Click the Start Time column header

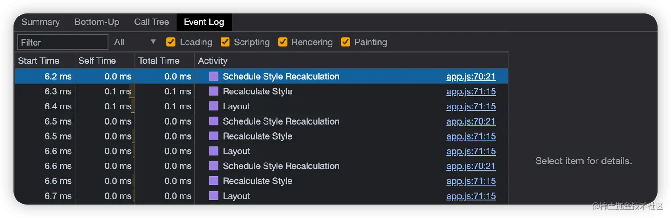tap(39, 61)
